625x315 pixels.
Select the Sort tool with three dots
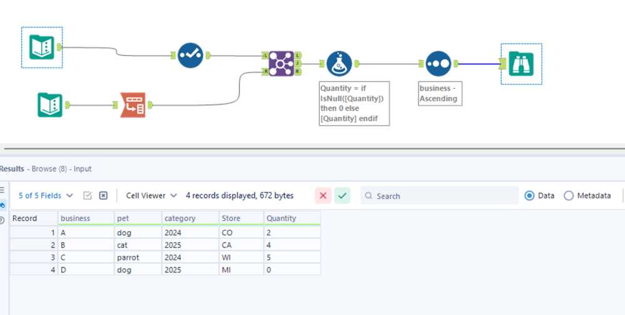[439, 64]
